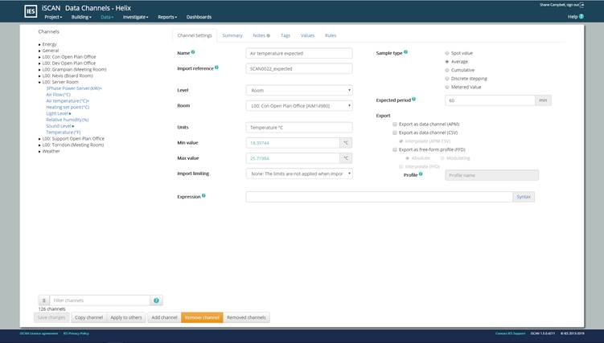Switch to the Values tab
This screenshot has height=343, width=604.
click(307, 35)
